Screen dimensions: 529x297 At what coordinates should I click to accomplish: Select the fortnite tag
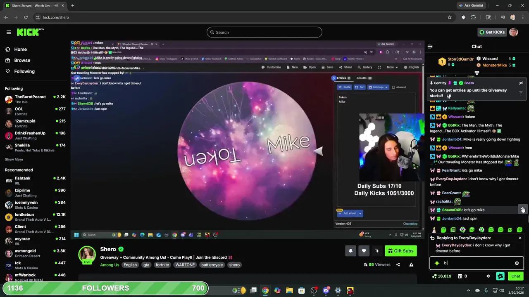pos(162,265)
